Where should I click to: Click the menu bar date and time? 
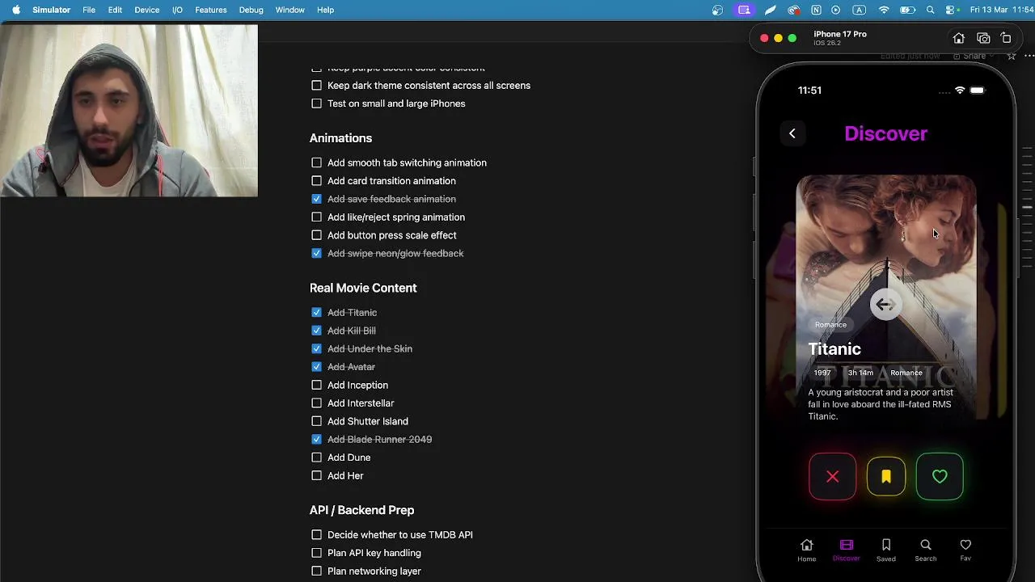coord(1001,10)
